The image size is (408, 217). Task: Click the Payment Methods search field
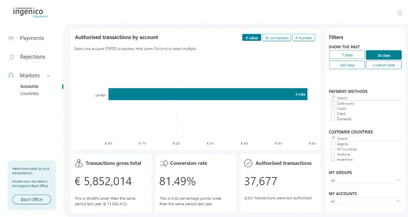click(366, 98)
